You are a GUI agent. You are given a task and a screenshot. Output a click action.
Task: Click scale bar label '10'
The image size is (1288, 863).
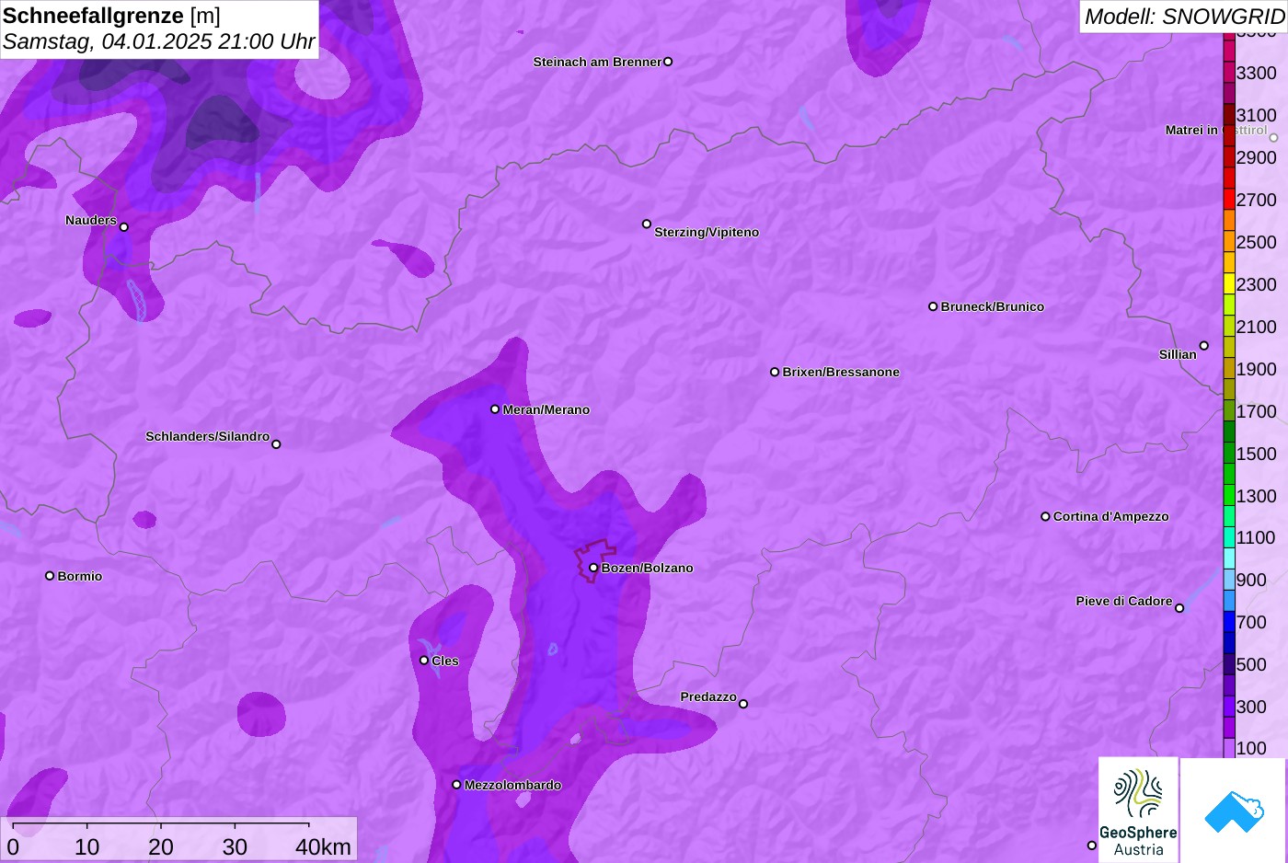tap(87, 846)
